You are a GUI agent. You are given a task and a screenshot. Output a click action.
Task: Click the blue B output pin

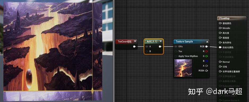point(207,61)
